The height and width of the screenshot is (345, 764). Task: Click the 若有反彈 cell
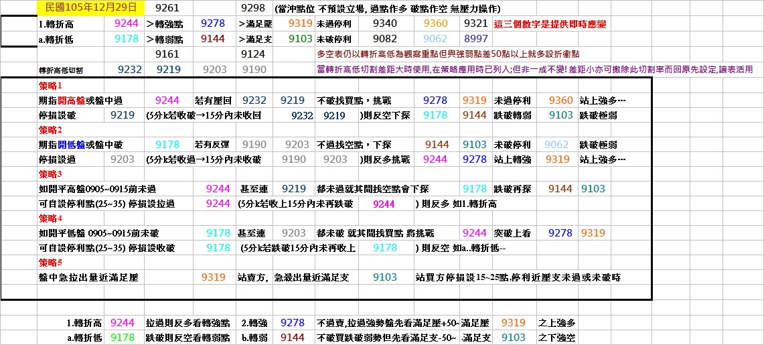pyautogui.click(x=214, y=145)
